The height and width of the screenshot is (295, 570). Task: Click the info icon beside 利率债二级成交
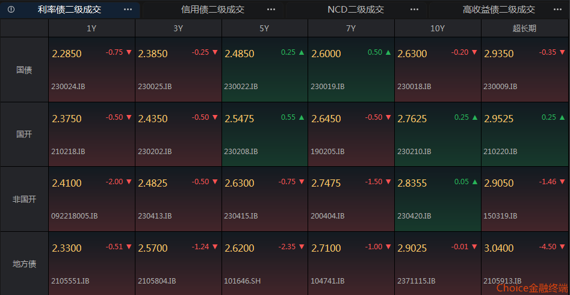click(11, 10)
